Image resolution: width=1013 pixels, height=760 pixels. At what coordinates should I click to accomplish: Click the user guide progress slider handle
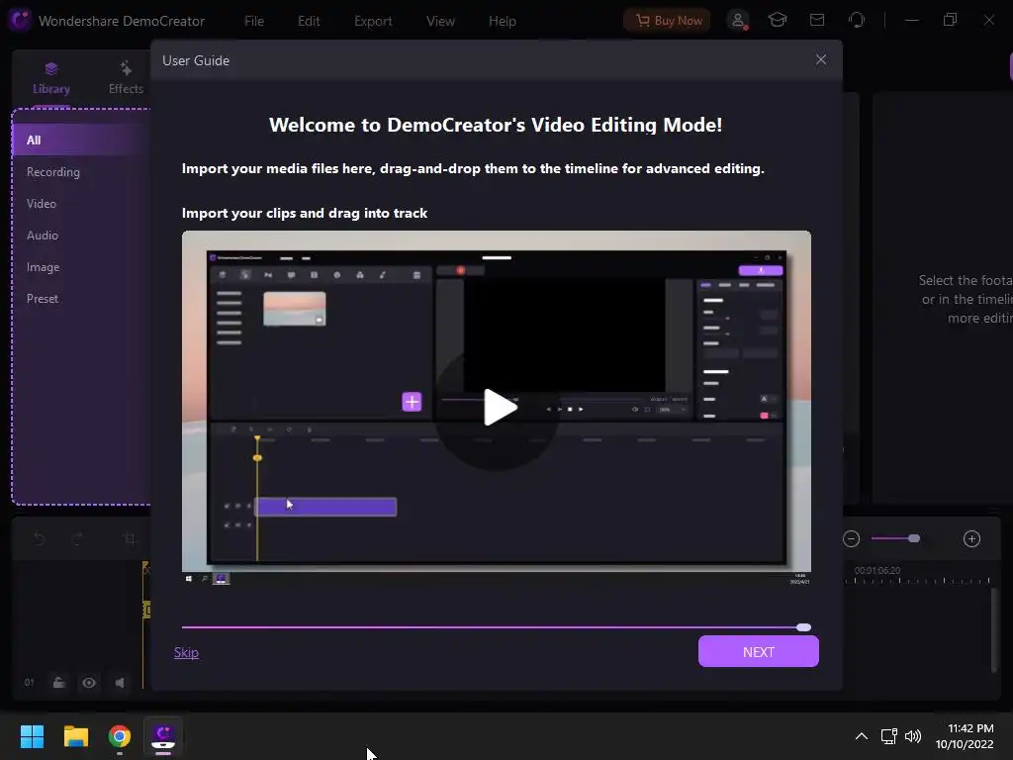[x=803, y=626]
